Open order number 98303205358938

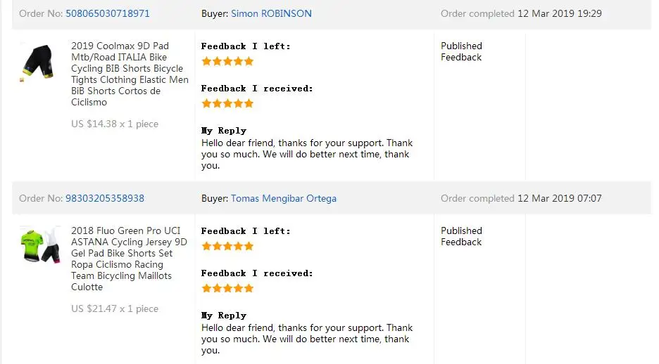click(105, 198)
